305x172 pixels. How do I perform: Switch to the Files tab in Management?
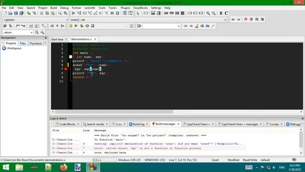coord(23,43)
